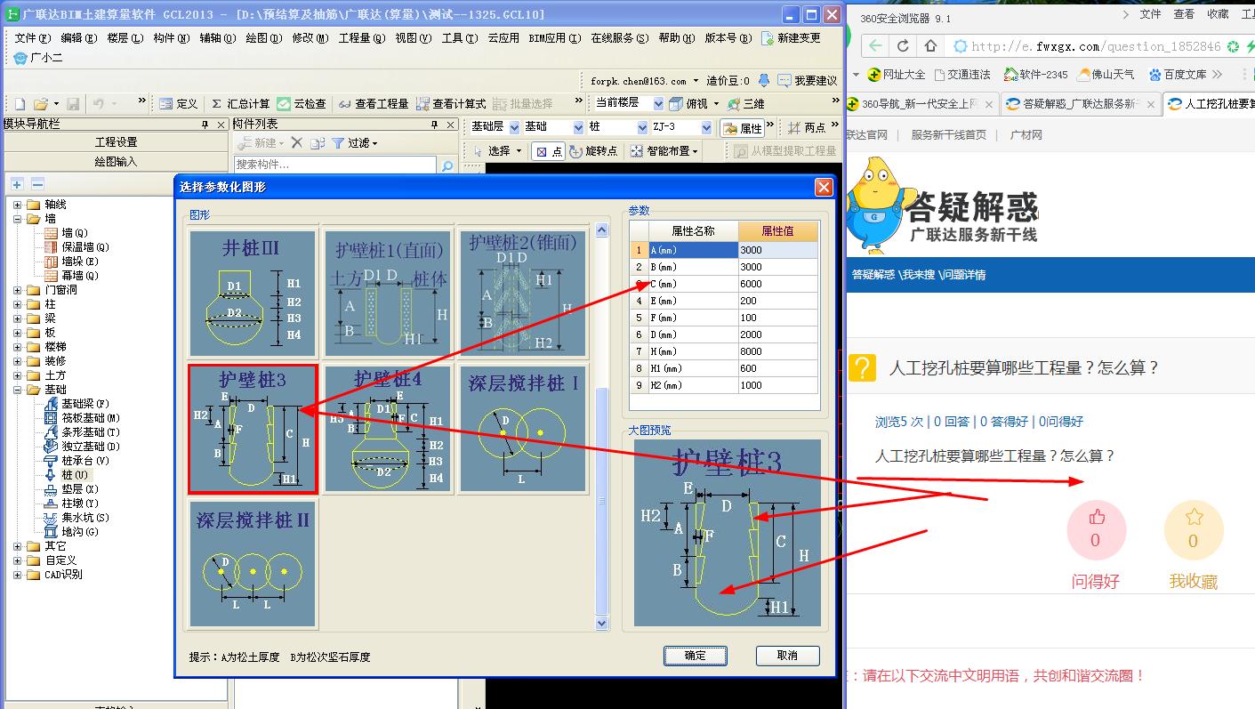Click the Open folder toolbar icon
This screenshot has height=709, width=1255.
(x=41, y=104)
